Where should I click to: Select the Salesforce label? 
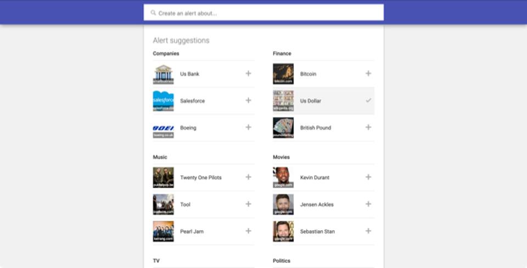click(192, 101)
